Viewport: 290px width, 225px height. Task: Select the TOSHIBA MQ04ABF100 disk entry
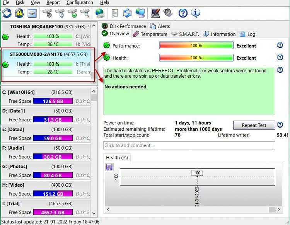[x=46, y=35]
